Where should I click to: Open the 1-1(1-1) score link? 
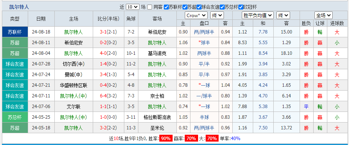[108, 107]
